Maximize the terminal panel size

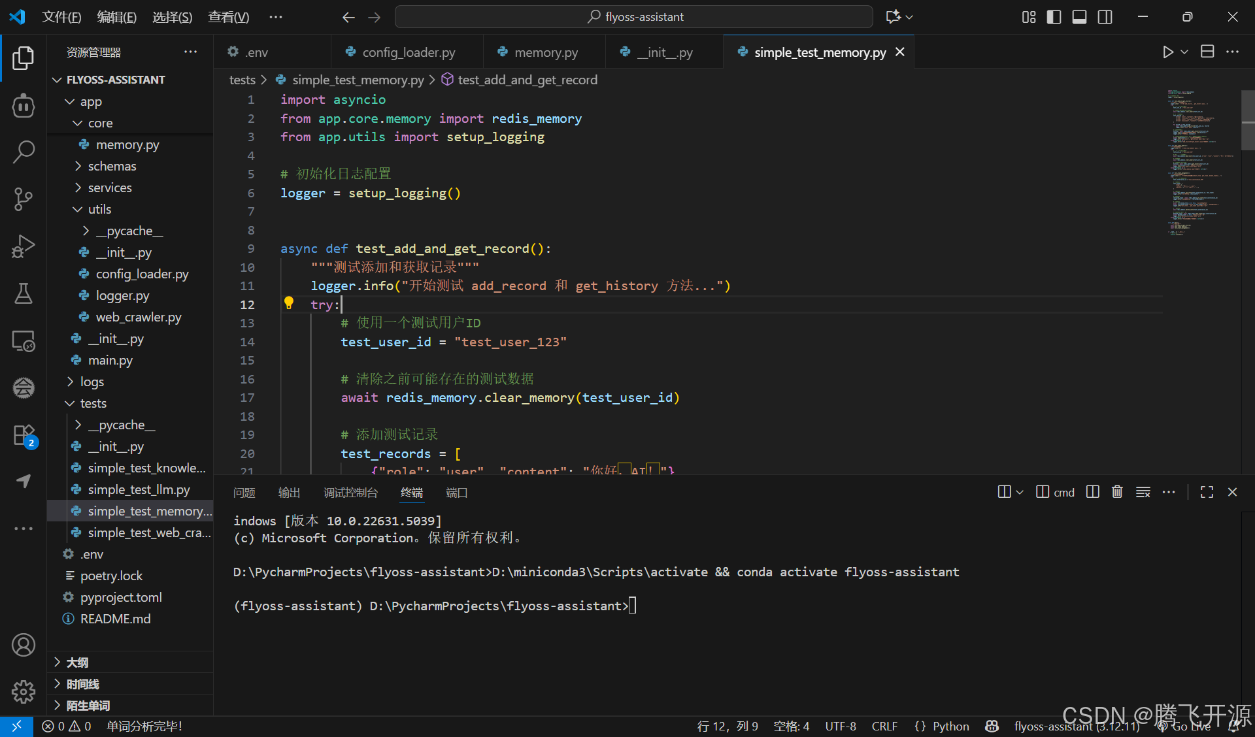1207,492
